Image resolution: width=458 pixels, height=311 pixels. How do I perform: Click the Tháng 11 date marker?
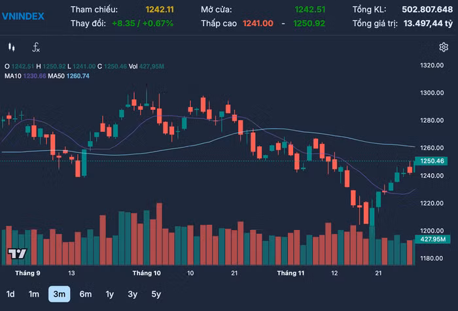pos(291,273)
